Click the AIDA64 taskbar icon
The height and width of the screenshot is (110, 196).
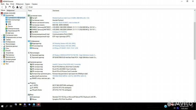[x=38, y=104]
